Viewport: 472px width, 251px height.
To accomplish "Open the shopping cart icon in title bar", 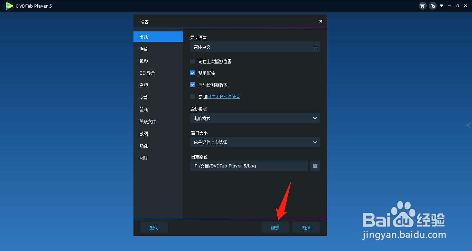I will [422, 6].
